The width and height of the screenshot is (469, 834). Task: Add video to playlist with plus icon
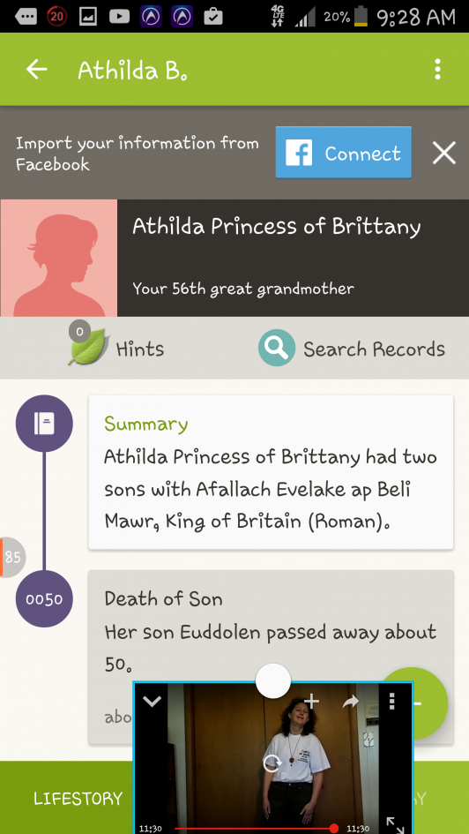coord(312,702)
